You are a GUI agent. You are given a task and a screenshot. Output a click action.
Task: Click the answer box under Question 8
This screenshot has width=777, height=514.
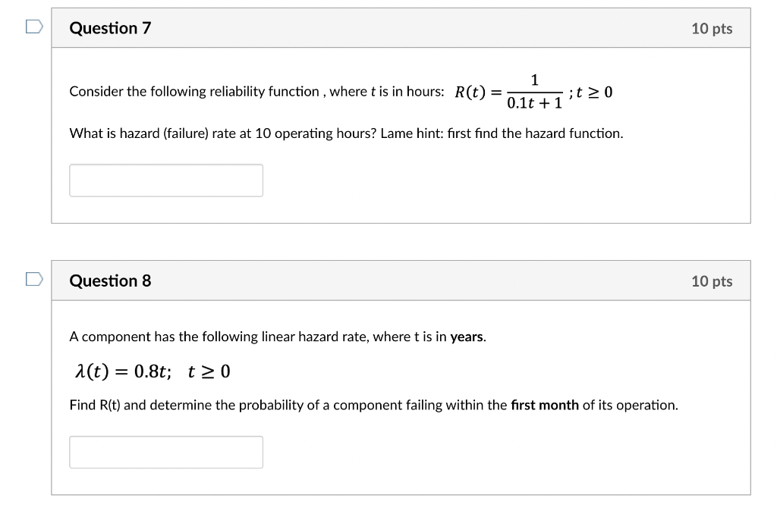click(166, 452)
